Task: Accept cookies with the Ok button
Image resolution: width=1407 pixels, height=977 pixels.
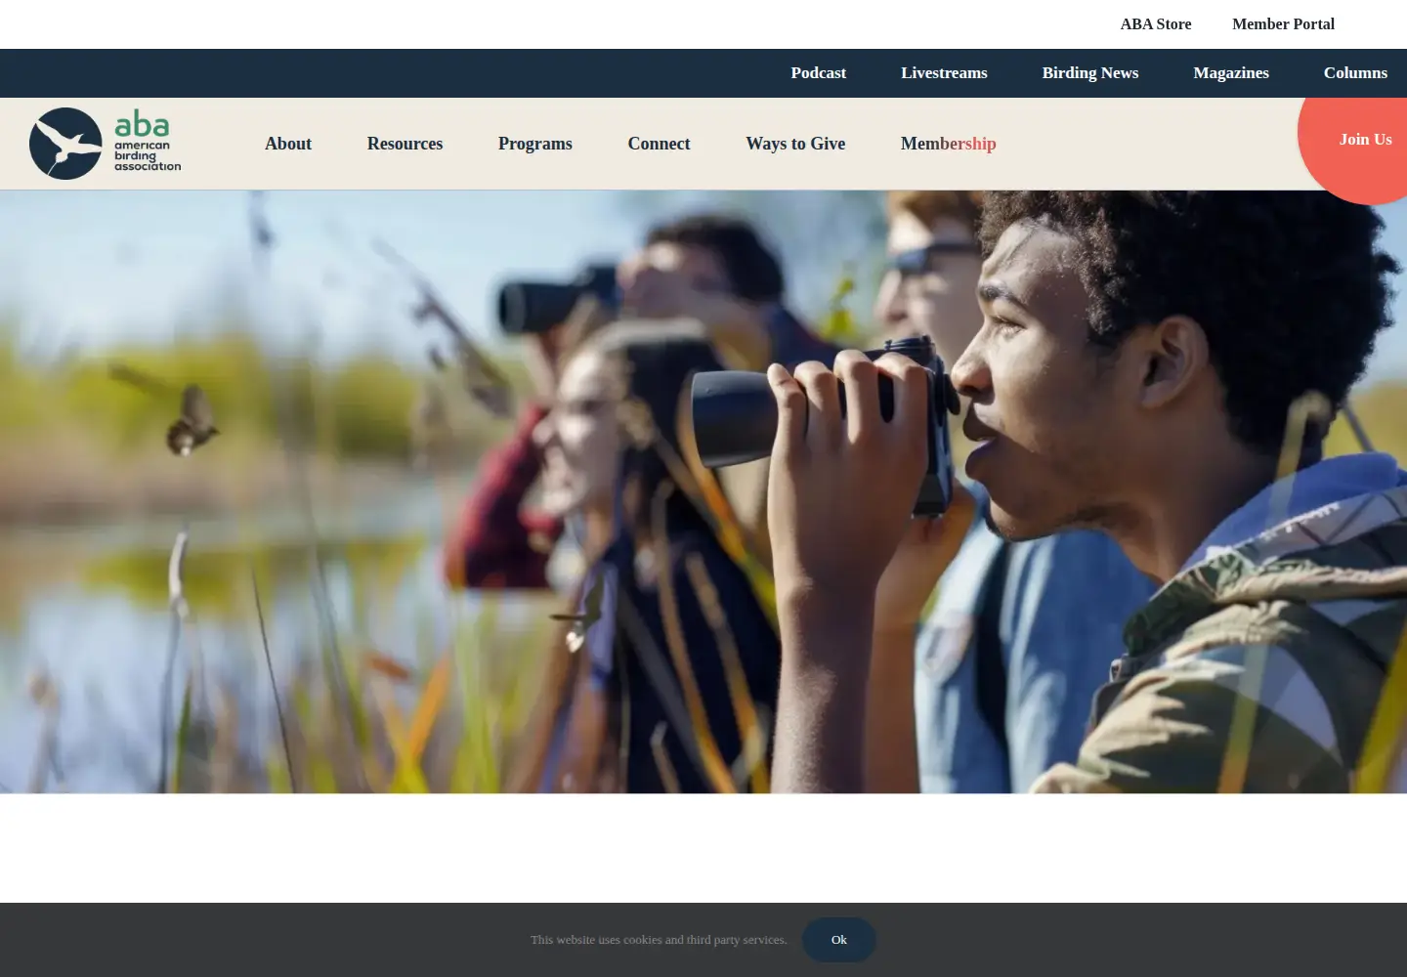Action: [x=839, y=940]
